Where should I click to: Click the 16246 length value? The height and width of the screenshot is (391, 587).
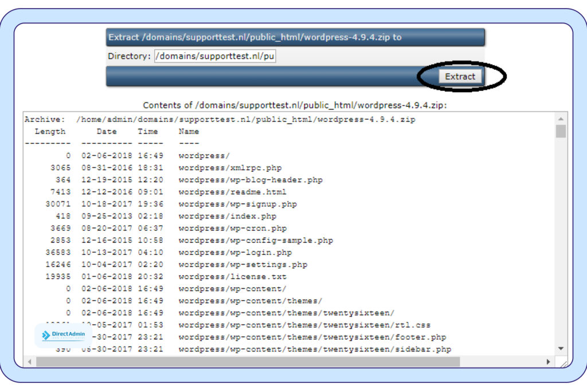pos(58,264)
